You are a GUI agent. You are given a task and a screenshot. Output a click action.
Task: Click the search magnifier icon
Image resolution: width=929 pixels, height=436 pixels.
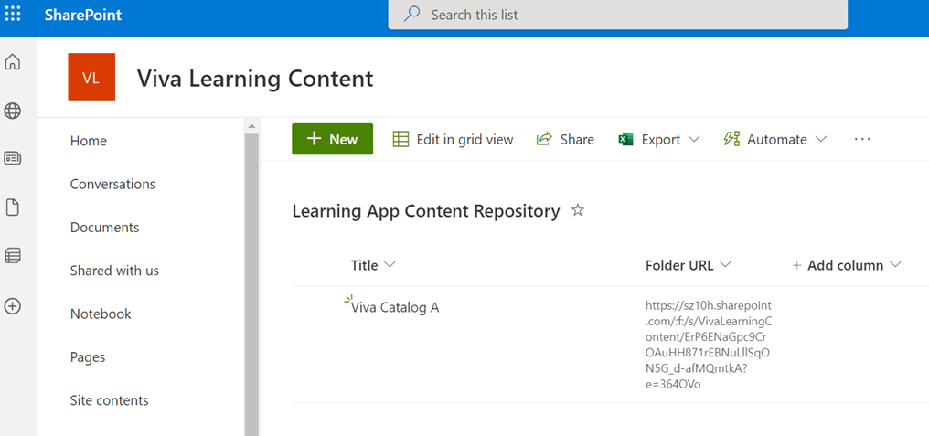pos(411,15)
